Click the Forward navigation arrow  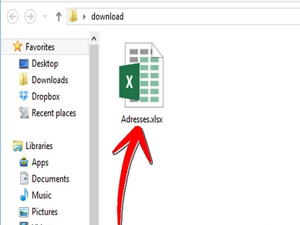(x=30, y=16)
